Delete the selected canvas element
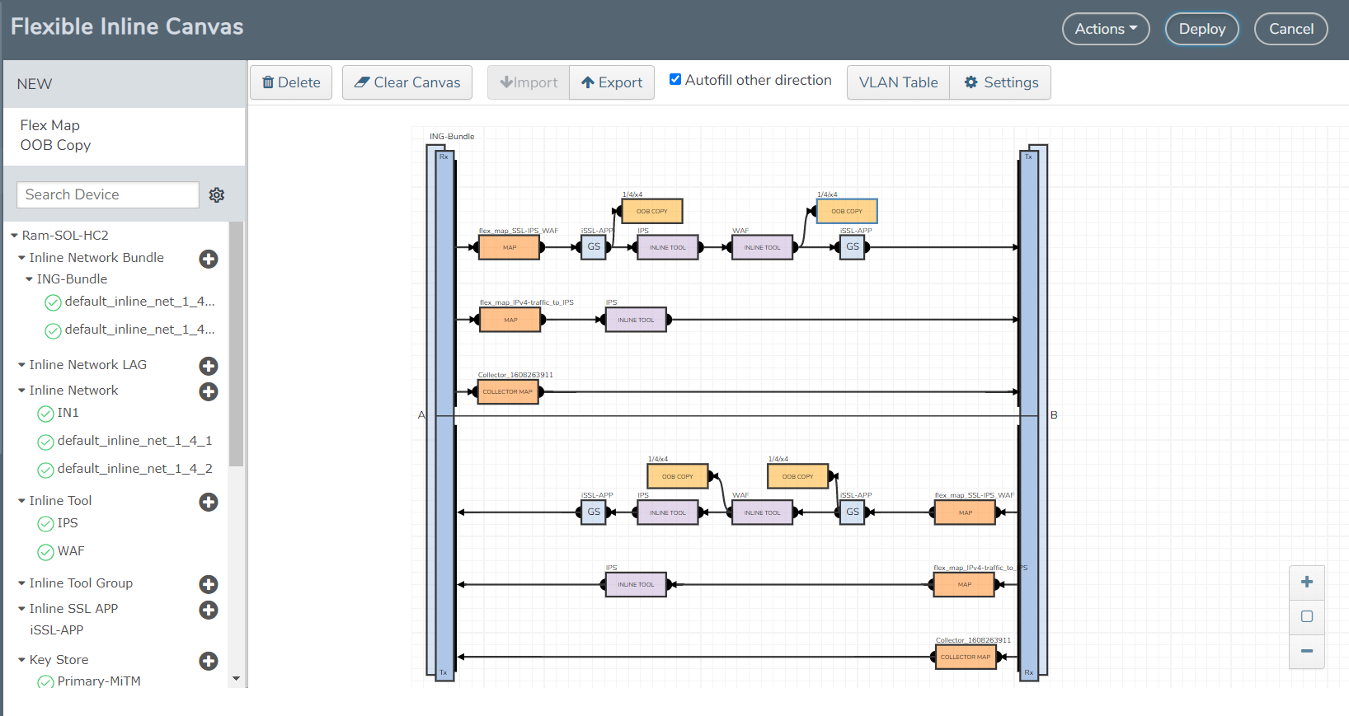The image size is (1349, 716). 291,82
